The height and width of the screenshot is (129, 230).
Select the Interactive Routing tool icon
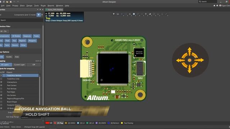(138, 14)
